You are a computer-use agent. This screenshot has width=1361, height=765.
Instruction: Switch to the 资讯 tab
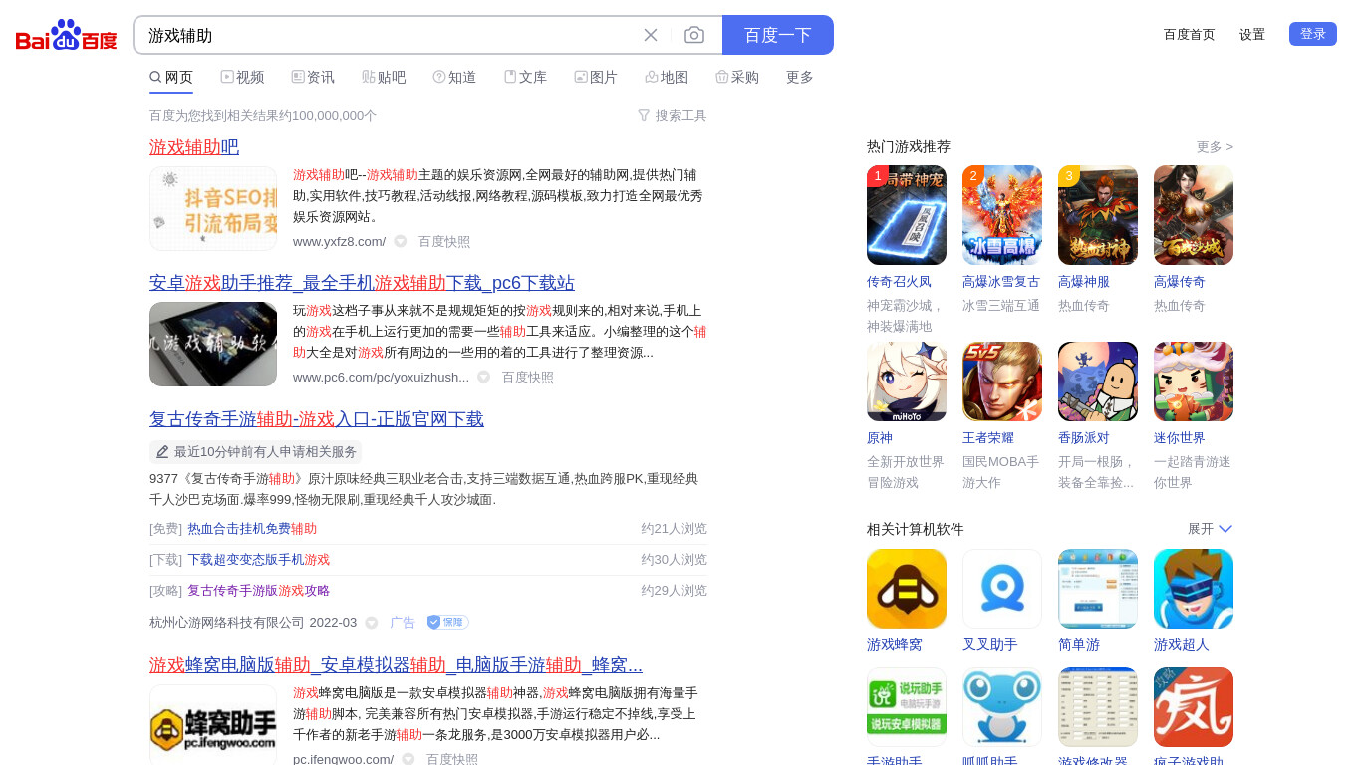click(x=313, y=77)
